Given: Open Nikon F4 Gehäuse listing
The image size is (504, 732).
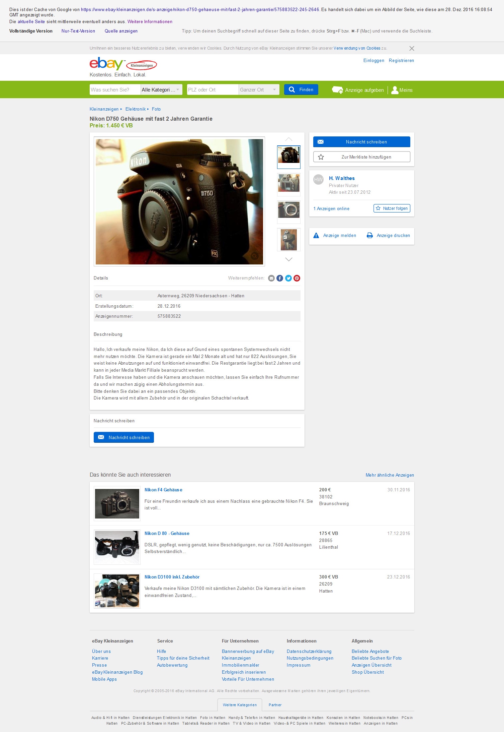Looking at the screenshot, I should pos(163,490).
